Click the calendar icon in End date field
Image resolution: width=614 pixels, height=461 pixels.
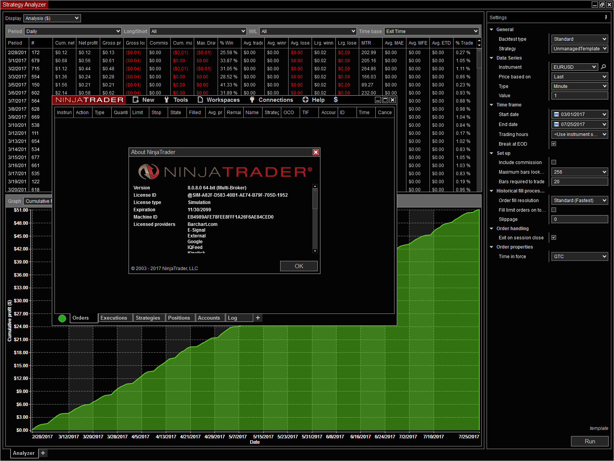(556, 124)
